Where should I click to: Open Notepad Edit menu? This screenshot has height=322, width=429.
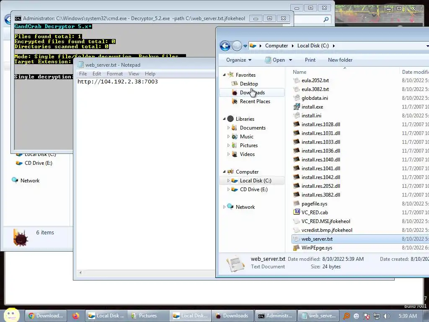click(x=97, y=74)
